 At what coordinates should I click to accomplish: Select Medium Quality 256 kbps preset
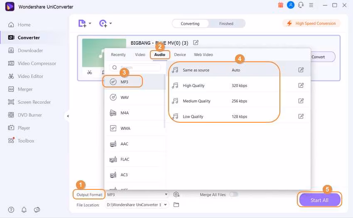point(239,101)
